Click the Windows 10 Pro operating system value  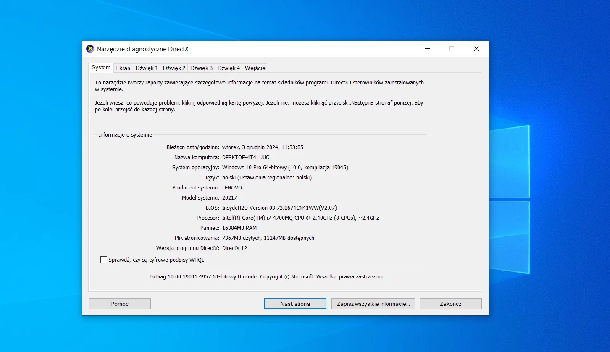285,168
